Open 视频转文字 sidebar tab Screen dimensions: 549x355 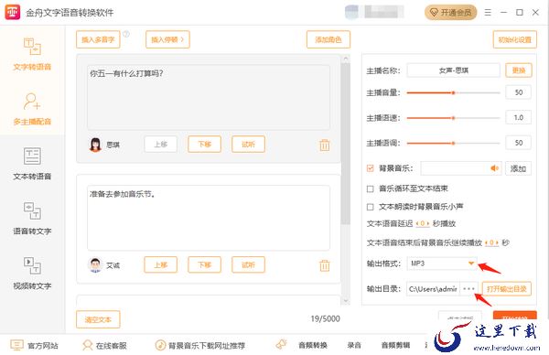(x=32, y=273)
